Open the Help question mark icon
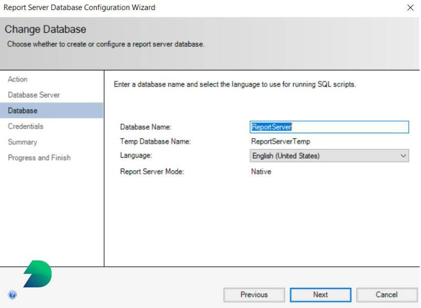The width and height of the screenshot is (421, 308). pyautogui.click(x=13, y=294)
